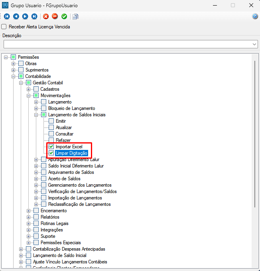This screenshot has height=271, width=260.
Task: Click the tree vertical scrollbar thumb
Action: pos(255,134)
